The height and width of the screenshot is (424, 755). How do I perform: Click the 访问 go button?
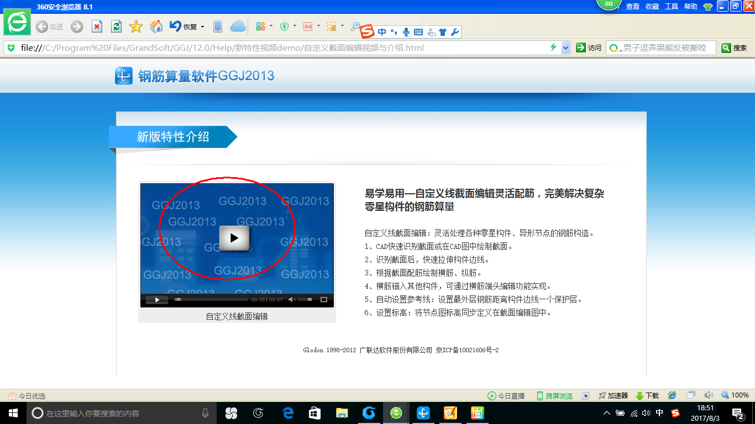pyautogui.click(x=589, y=48)
